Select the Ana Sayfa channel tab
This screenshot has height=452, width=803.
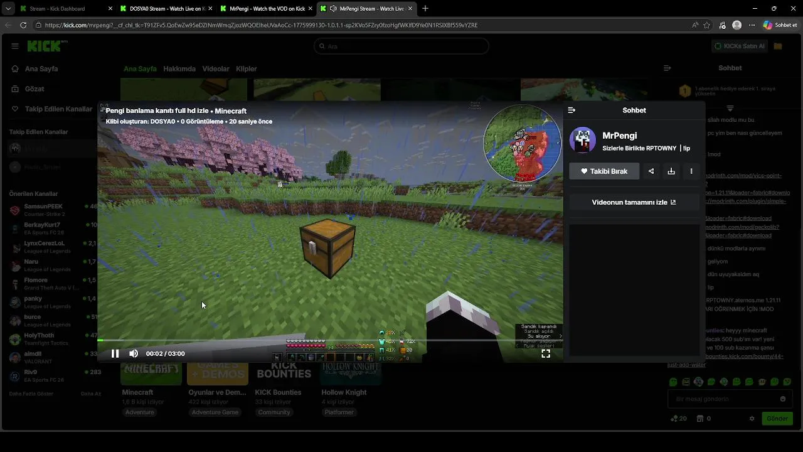click(140, 69)
